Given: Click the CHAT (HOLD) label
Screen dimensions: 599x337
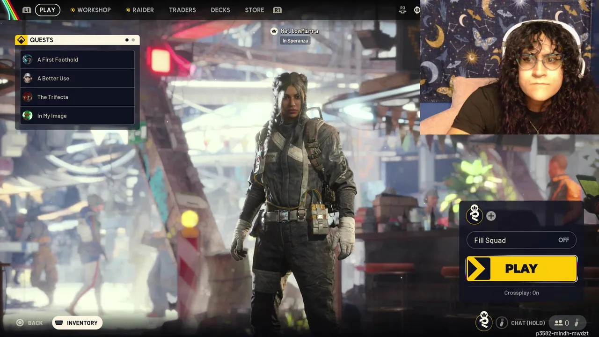Looking at the screenshot, I should pos(528,323).
